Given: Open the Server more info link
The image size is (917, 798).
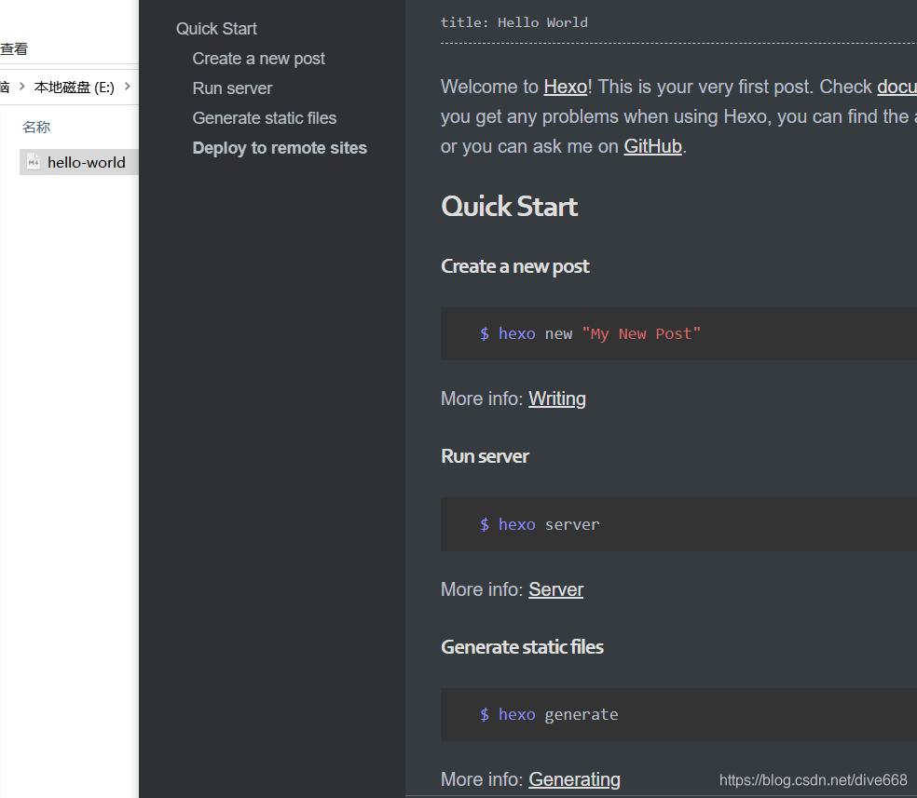Looking at the screenshot, I should click(555, 589).
